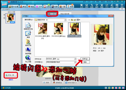Click the 保存 save toolbar icon
The image size is (126, 90).
pos(87,6)
